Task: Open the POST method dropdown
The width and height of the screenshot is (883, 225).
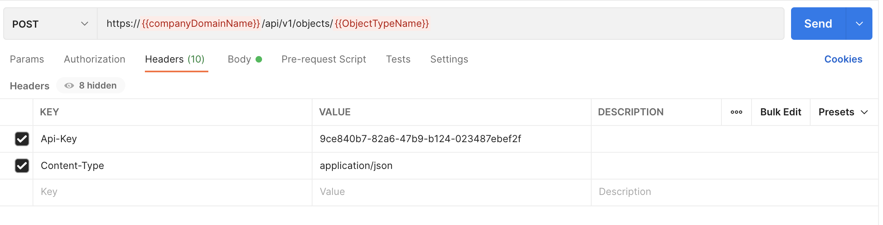Action: (50, 24)
